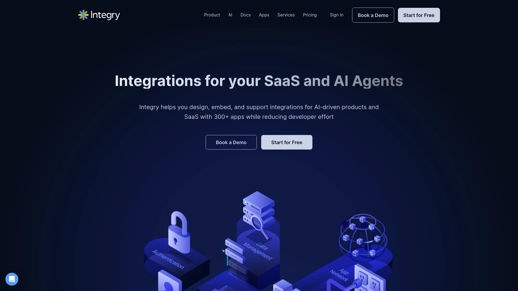The height and width of the screenshot is (291, 518).
Task: Click Sign In text link
Action: coord(336,15)
